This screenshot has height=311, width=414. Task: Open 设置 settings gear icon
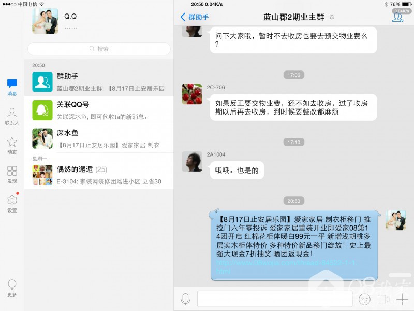click(x=12, y=204)
